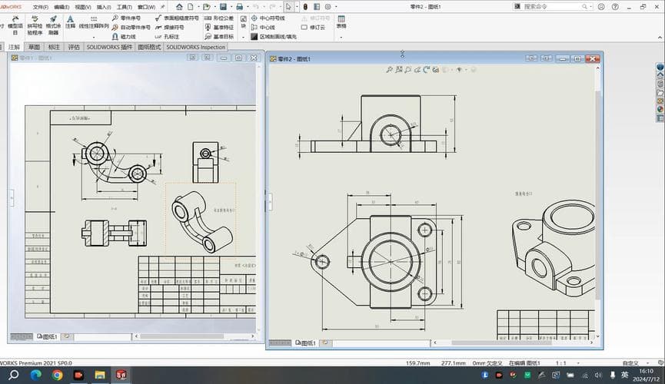The image size is (665, 384).
Task: Expand the dropdown arrow next to the Print icon
Action: coord(248,7)
